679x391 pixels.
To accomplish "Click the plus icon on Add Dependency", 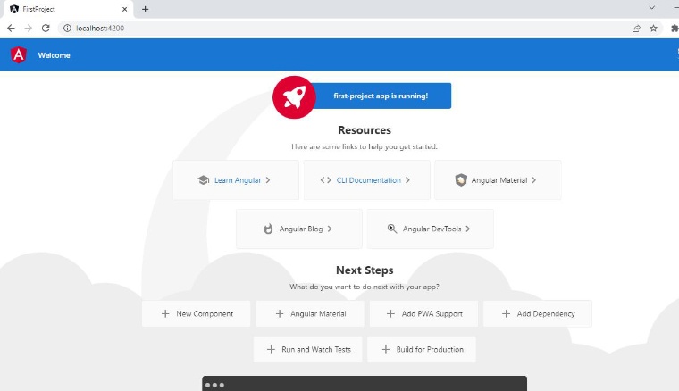I will point(506,313).
